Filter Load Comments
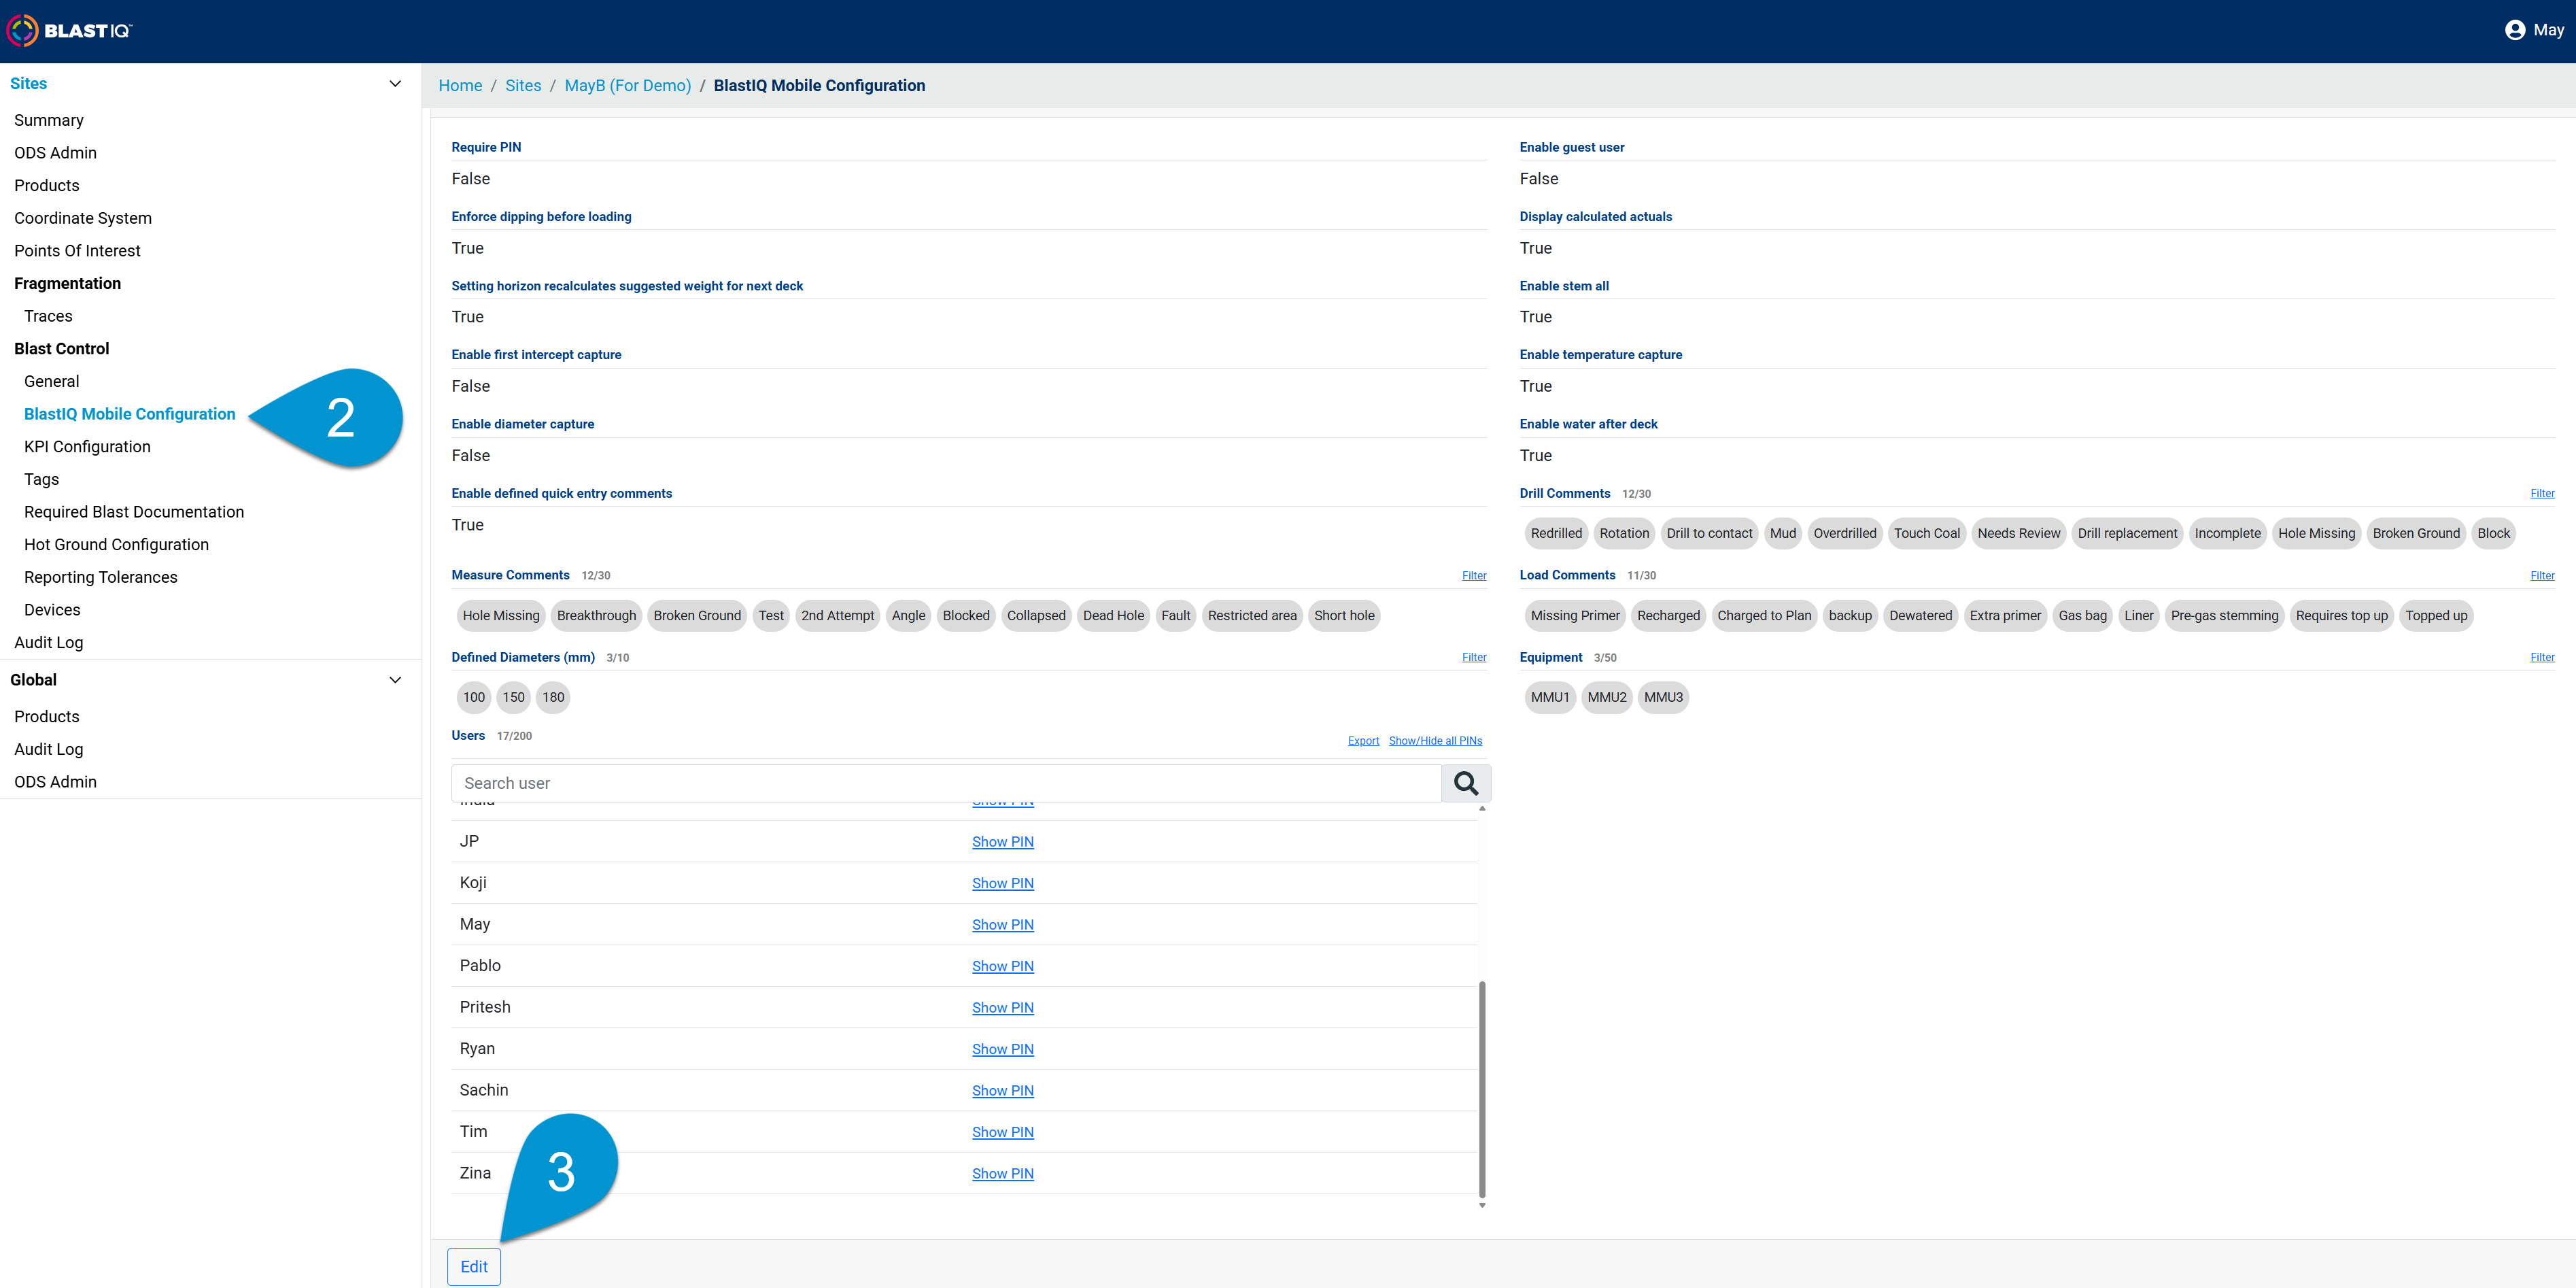The height and width of the screenshot is (1288, 2576). 2542,576
